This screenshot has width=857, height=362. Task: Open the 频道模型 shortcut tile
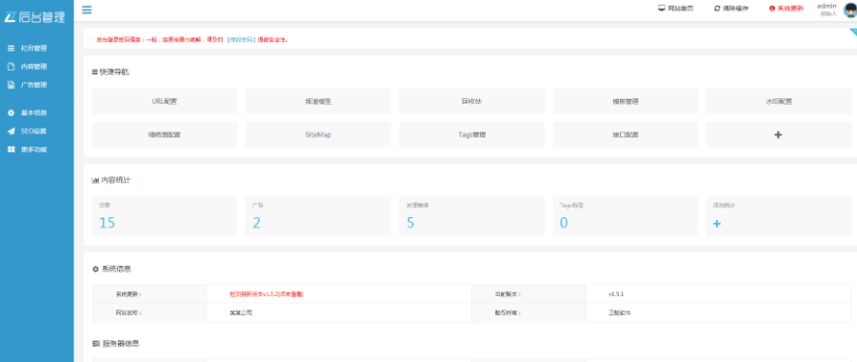318,102
